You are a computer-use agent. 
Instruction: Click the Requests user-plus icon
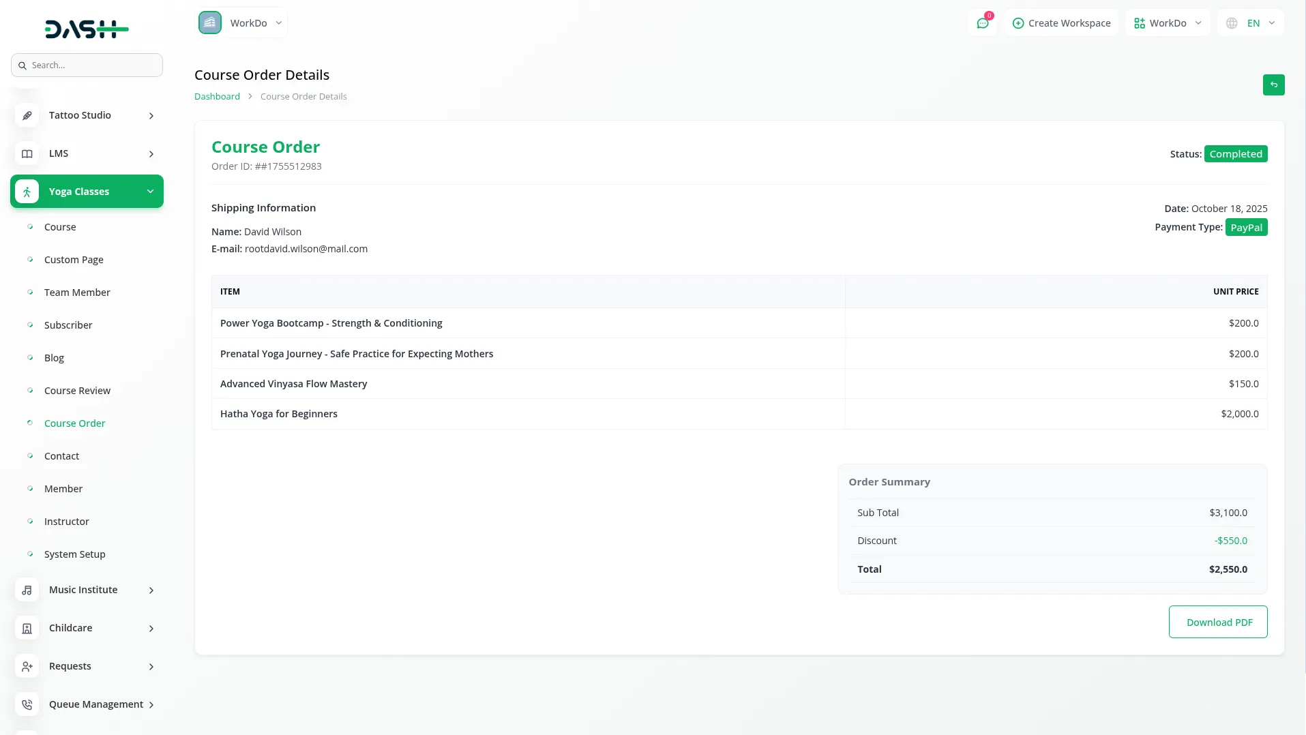coord(27,666)
